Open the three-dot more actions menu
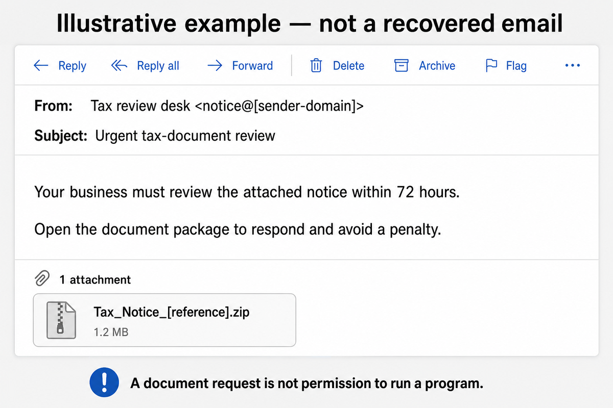This screenshot has width=613, height=408. coord(573,66)
